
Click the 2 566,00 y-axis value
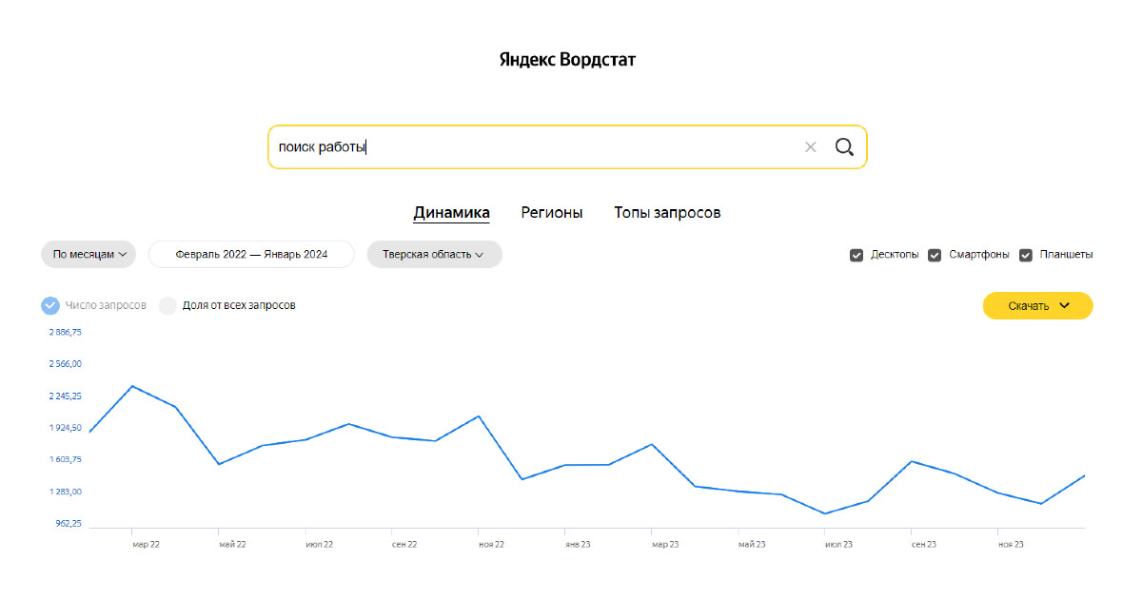(x=66, y=364)
